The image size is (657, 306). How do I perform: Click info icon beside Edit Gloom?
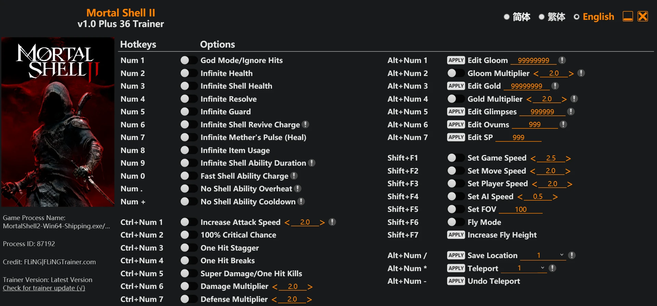coord(562,60)
